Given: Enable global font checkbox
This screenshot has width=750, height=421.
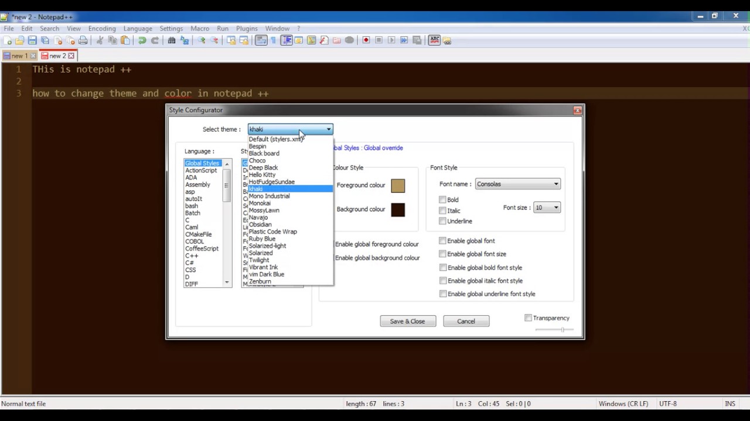Looking at the screenshot, I should [x=442, y=240].
